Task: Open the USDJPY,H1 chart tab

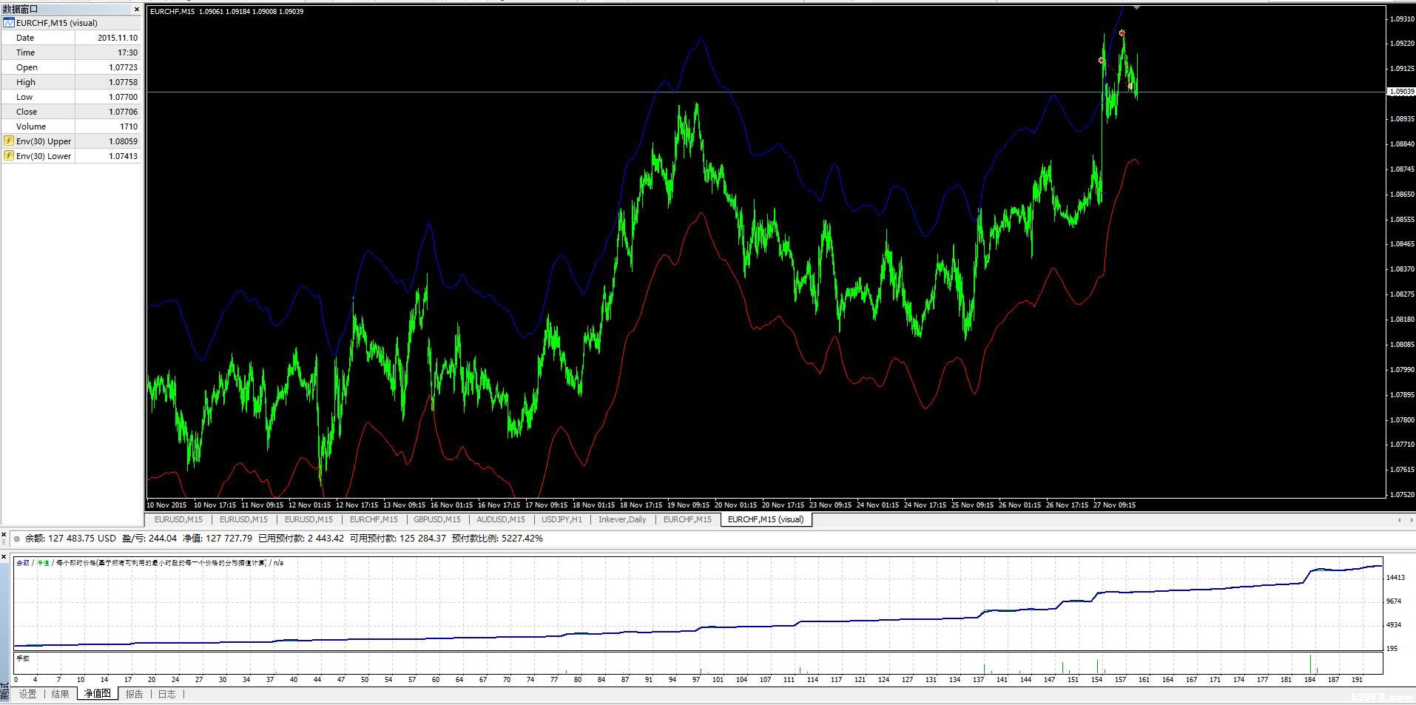Action: [562, 519]
